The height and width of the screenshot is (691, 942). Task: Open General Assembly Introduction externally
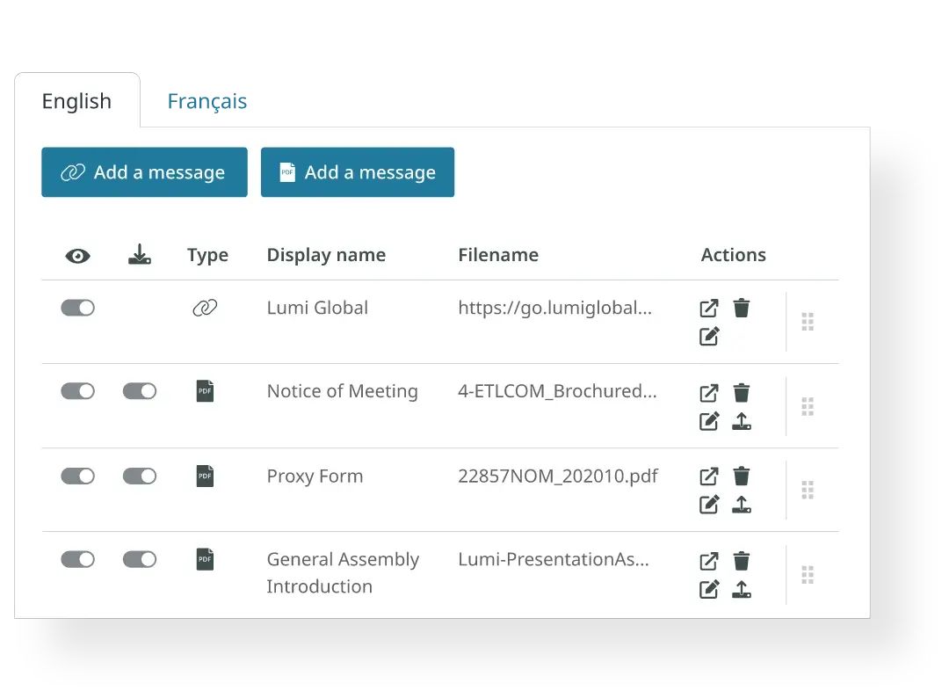pyautogui.click(x=708, y=560)
